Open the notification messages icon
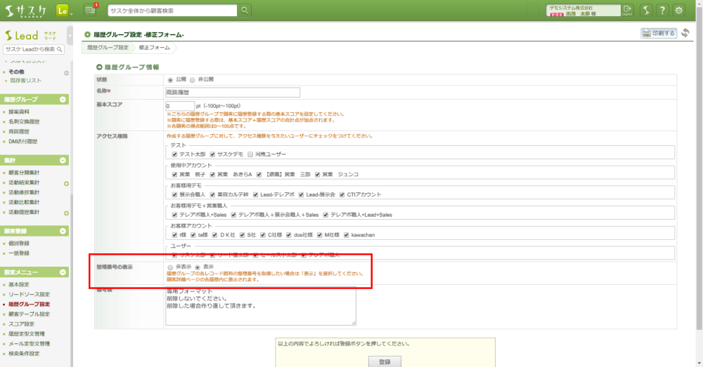 point(89,11)
